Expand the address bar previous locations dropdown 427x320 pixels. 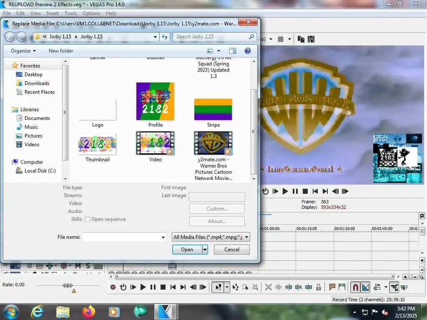155,37
